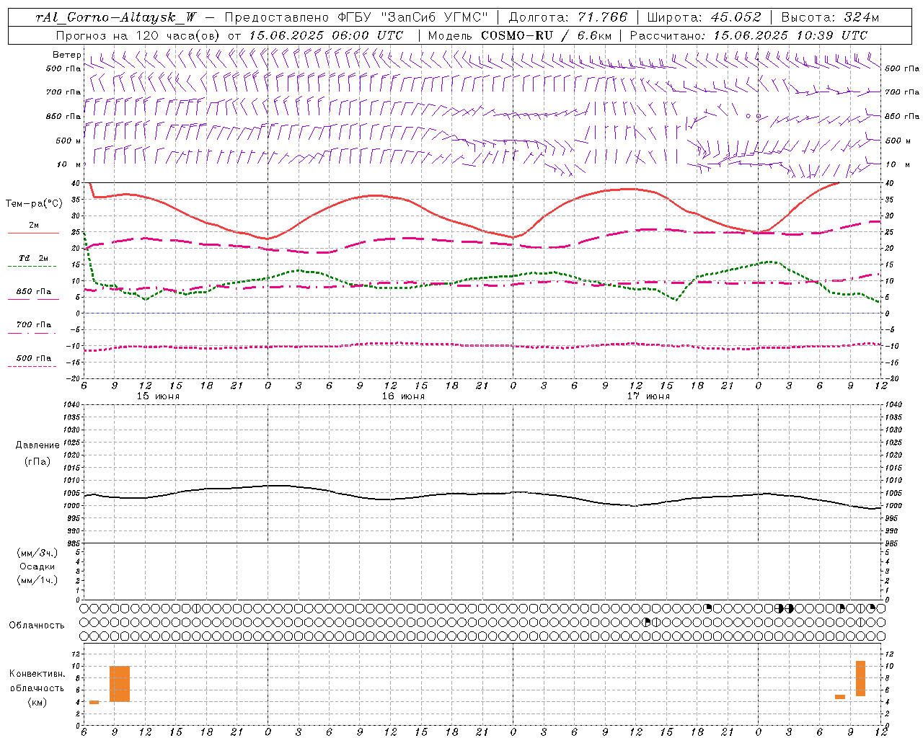Select the Широта: 45.052 value
The width and height of the screenshot is (923, 738).
[x=705, y=17]
